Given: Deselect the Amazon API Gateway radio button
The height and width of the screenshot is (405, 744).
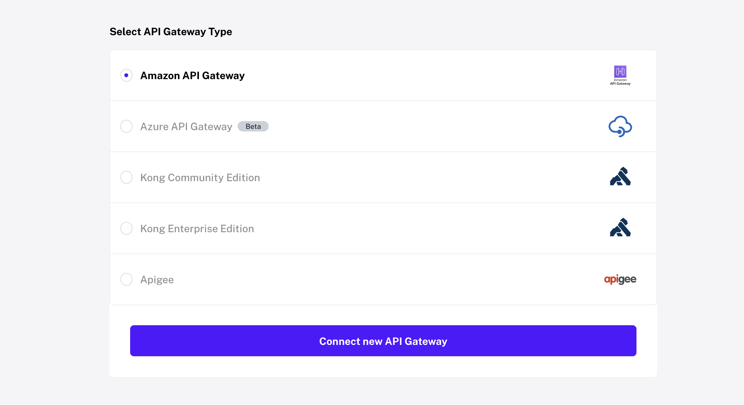Looking at the screenshot, I should coord(126,75).
